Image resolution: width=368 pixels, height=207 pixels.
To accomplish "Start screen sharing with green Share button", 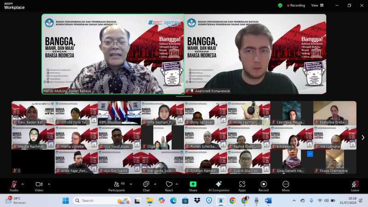I will (193, 185).
